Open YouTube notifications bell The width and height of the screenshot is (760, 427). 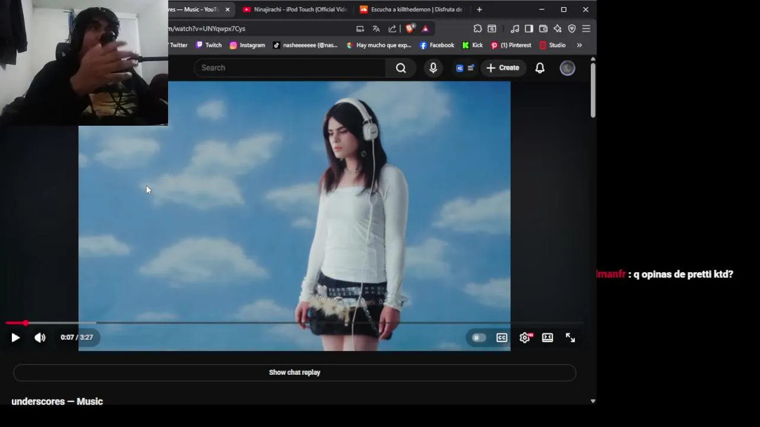(540, 68)
